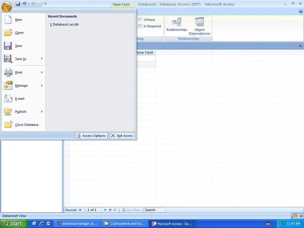Open Microsoft Access Help icon

[301, 12]
